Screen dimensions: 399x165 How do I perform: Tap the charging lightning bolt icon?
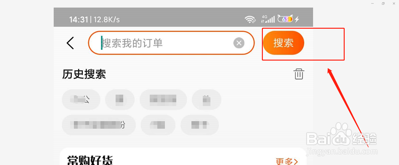tap(297, 19)
